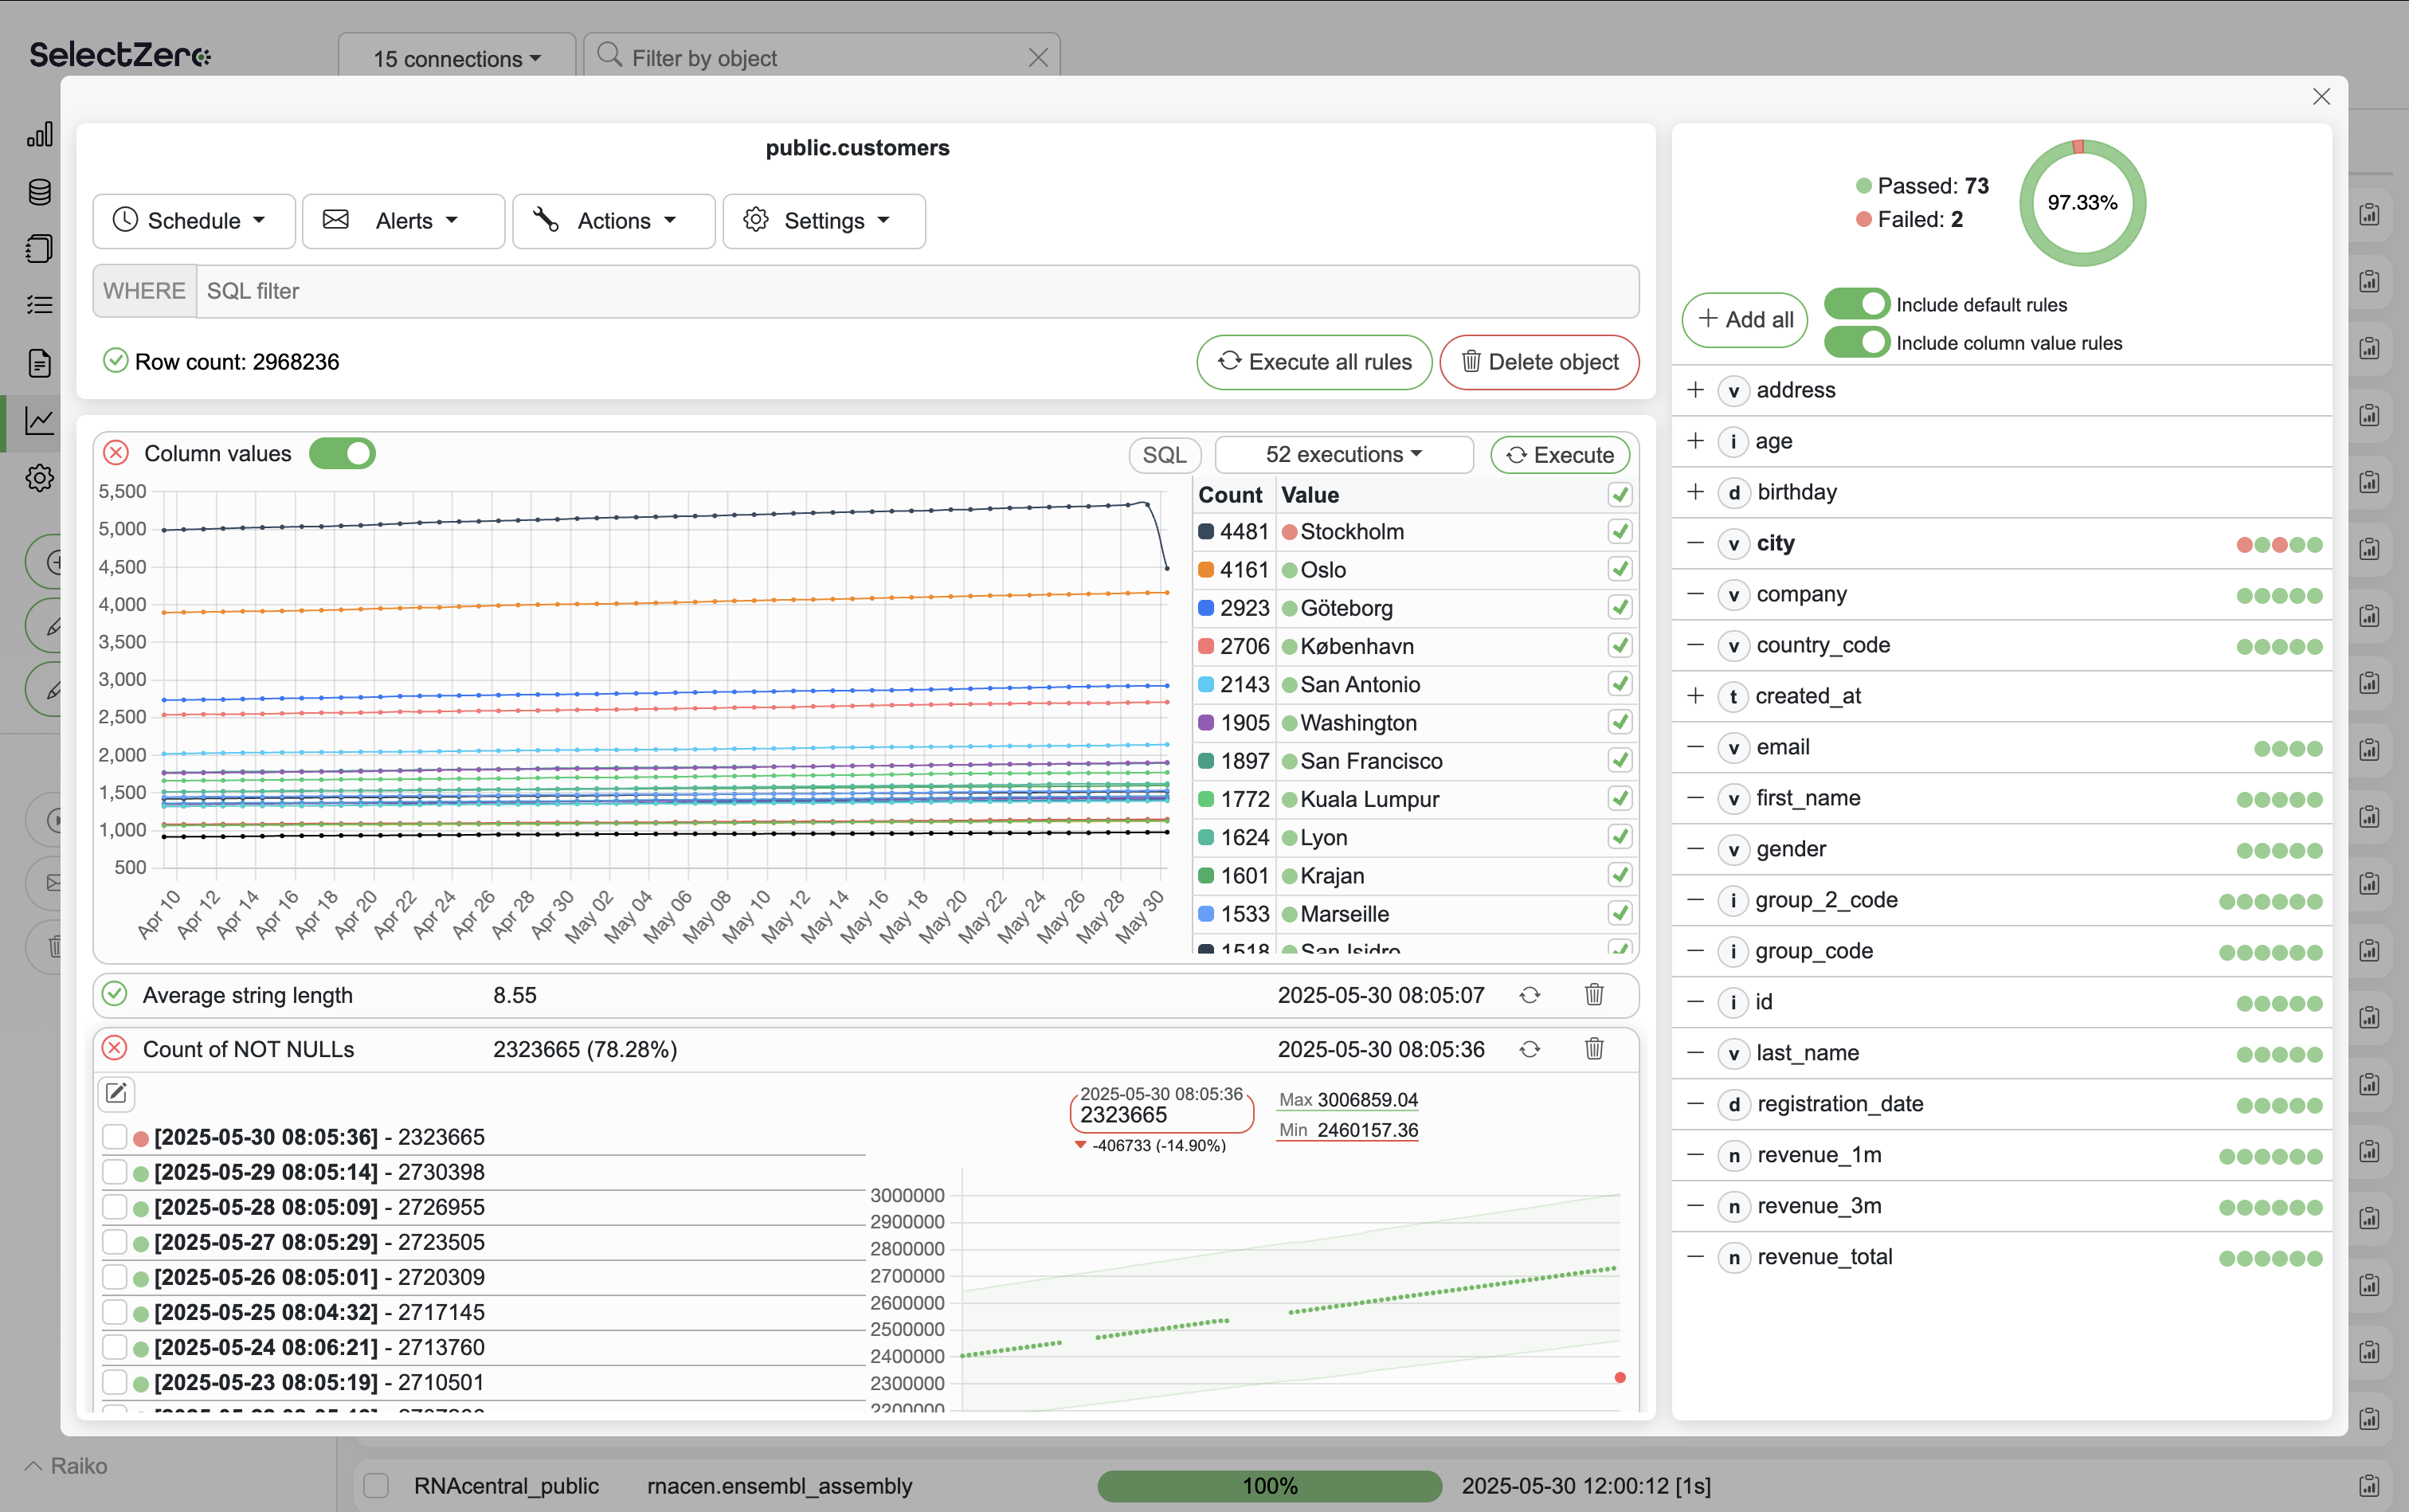Click the failed status icon beside Column values
Viewport: 2409px width, 1512px height.
pyautogui.click(x=116, y=453)
